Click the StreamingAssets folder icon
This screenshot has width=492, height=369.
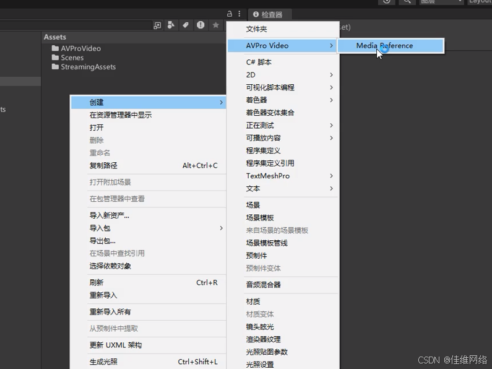tap(55, 66)
